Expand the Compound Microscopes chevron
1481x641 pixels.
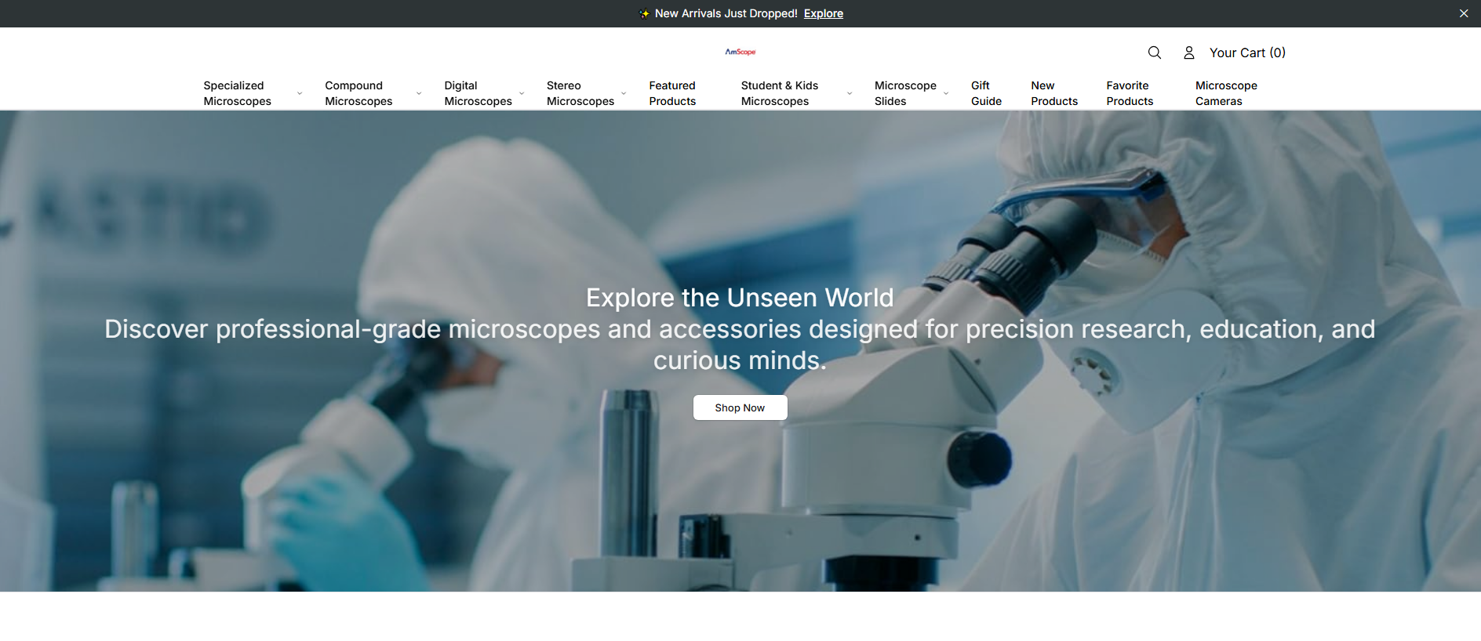[x=419, y=94]
